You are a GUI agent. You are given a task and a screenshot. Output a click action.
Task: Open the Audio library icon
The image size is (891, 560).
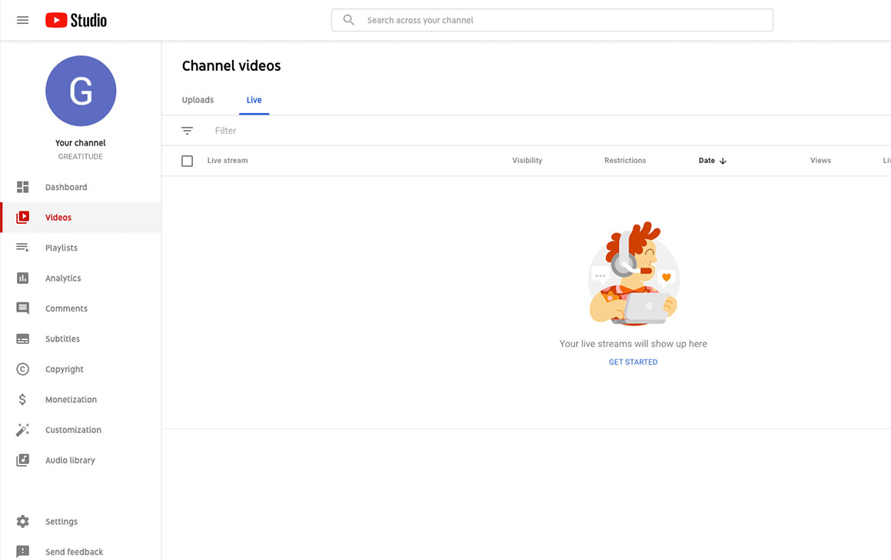coord(23,460)
